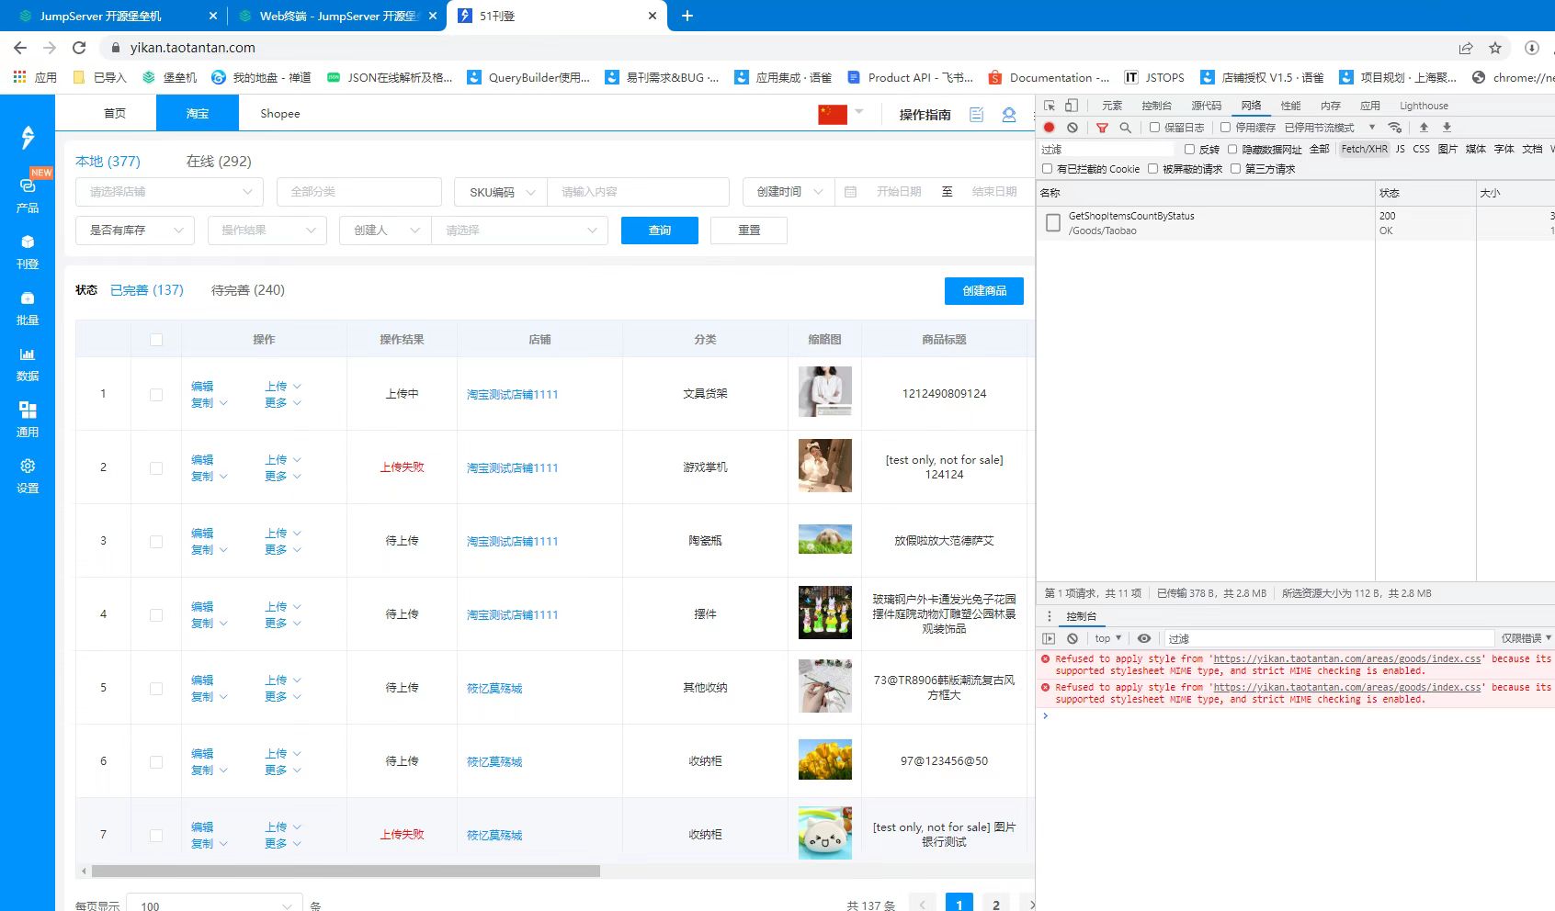Image resolution: width=1555 pixels, height=911 pixels.
Task: Enable the 停用缓存 checkbox
Action: [x=1225, y=128]
